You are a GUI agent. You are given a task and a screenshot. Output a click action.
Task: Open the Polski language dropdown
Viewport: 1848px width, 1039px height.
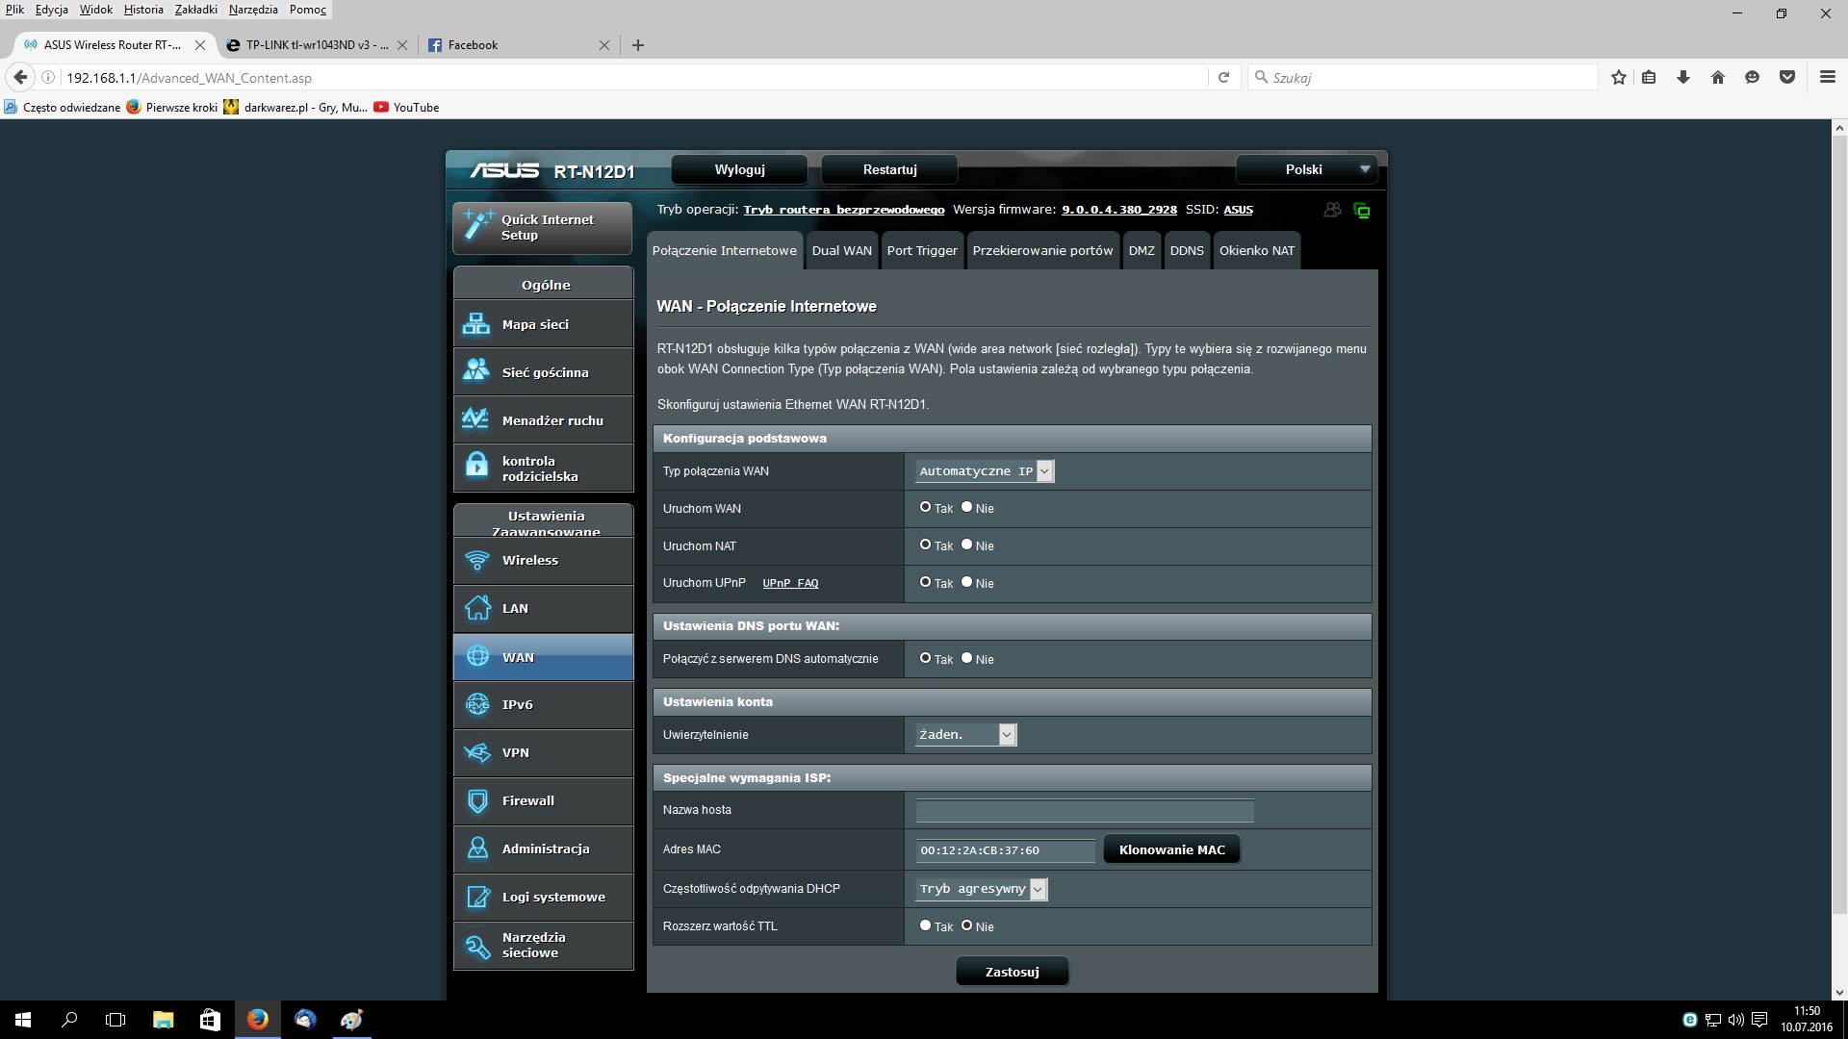pos(1306,169)
